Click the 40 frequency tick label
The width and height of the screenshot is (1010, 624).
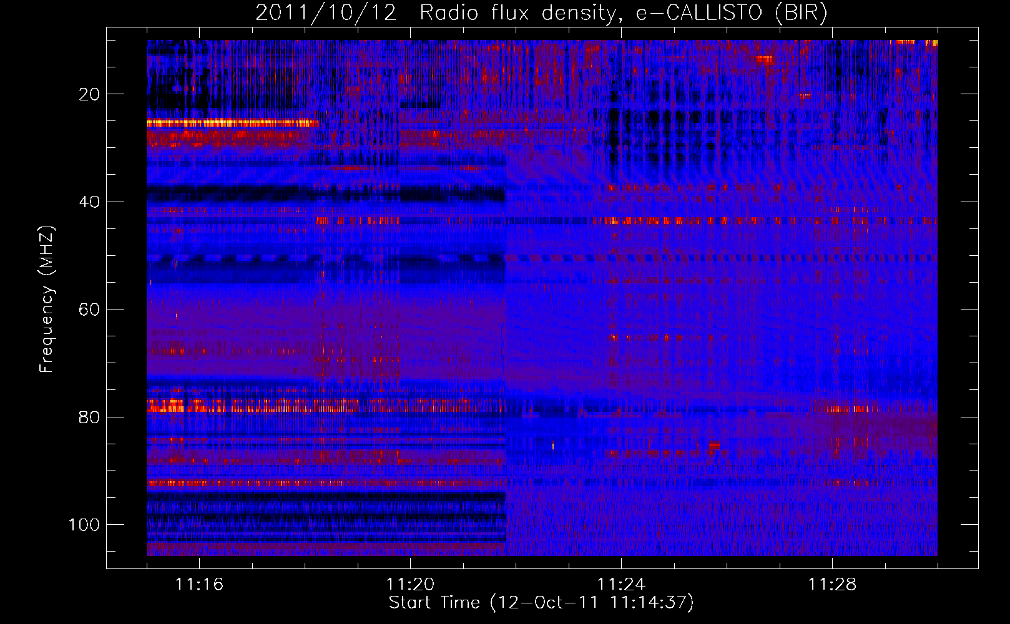tap(89, 202)
